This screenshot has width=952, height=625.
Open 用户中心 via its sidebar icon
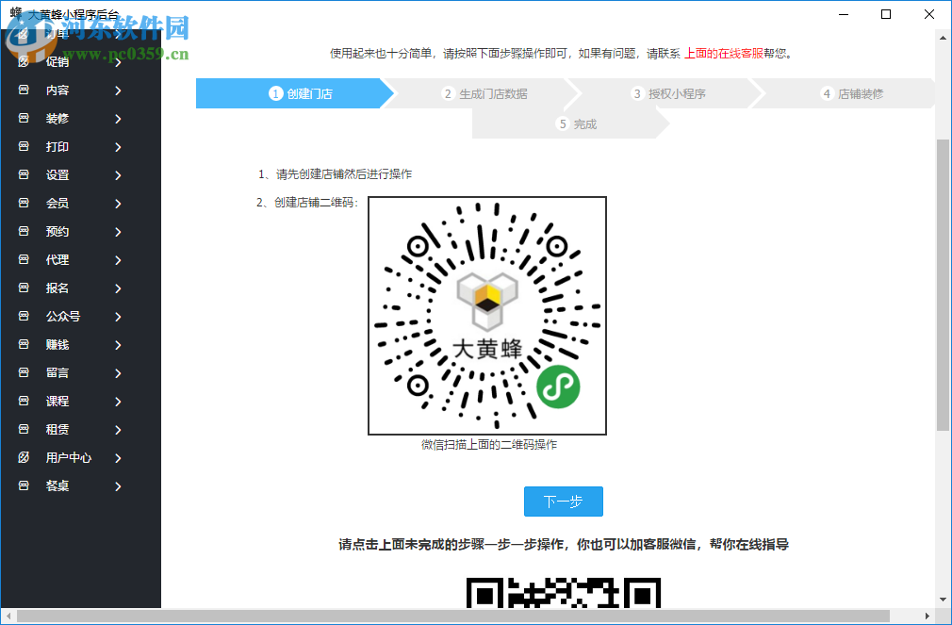(25, 457)
